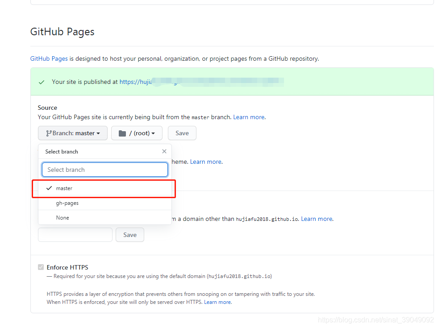Screen dimensions: 438x328
Task: Click the folder icon in the root dropdown
Action: pos(122,133)
